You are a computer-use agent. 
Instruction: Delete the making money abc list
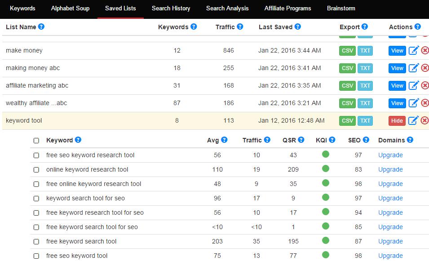[425, 68]
